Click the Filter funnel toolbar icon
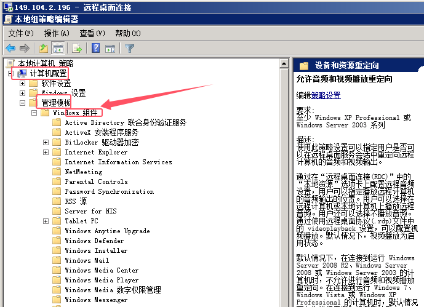Viewport: 424px width, 307px height. [x=130, y=48]
